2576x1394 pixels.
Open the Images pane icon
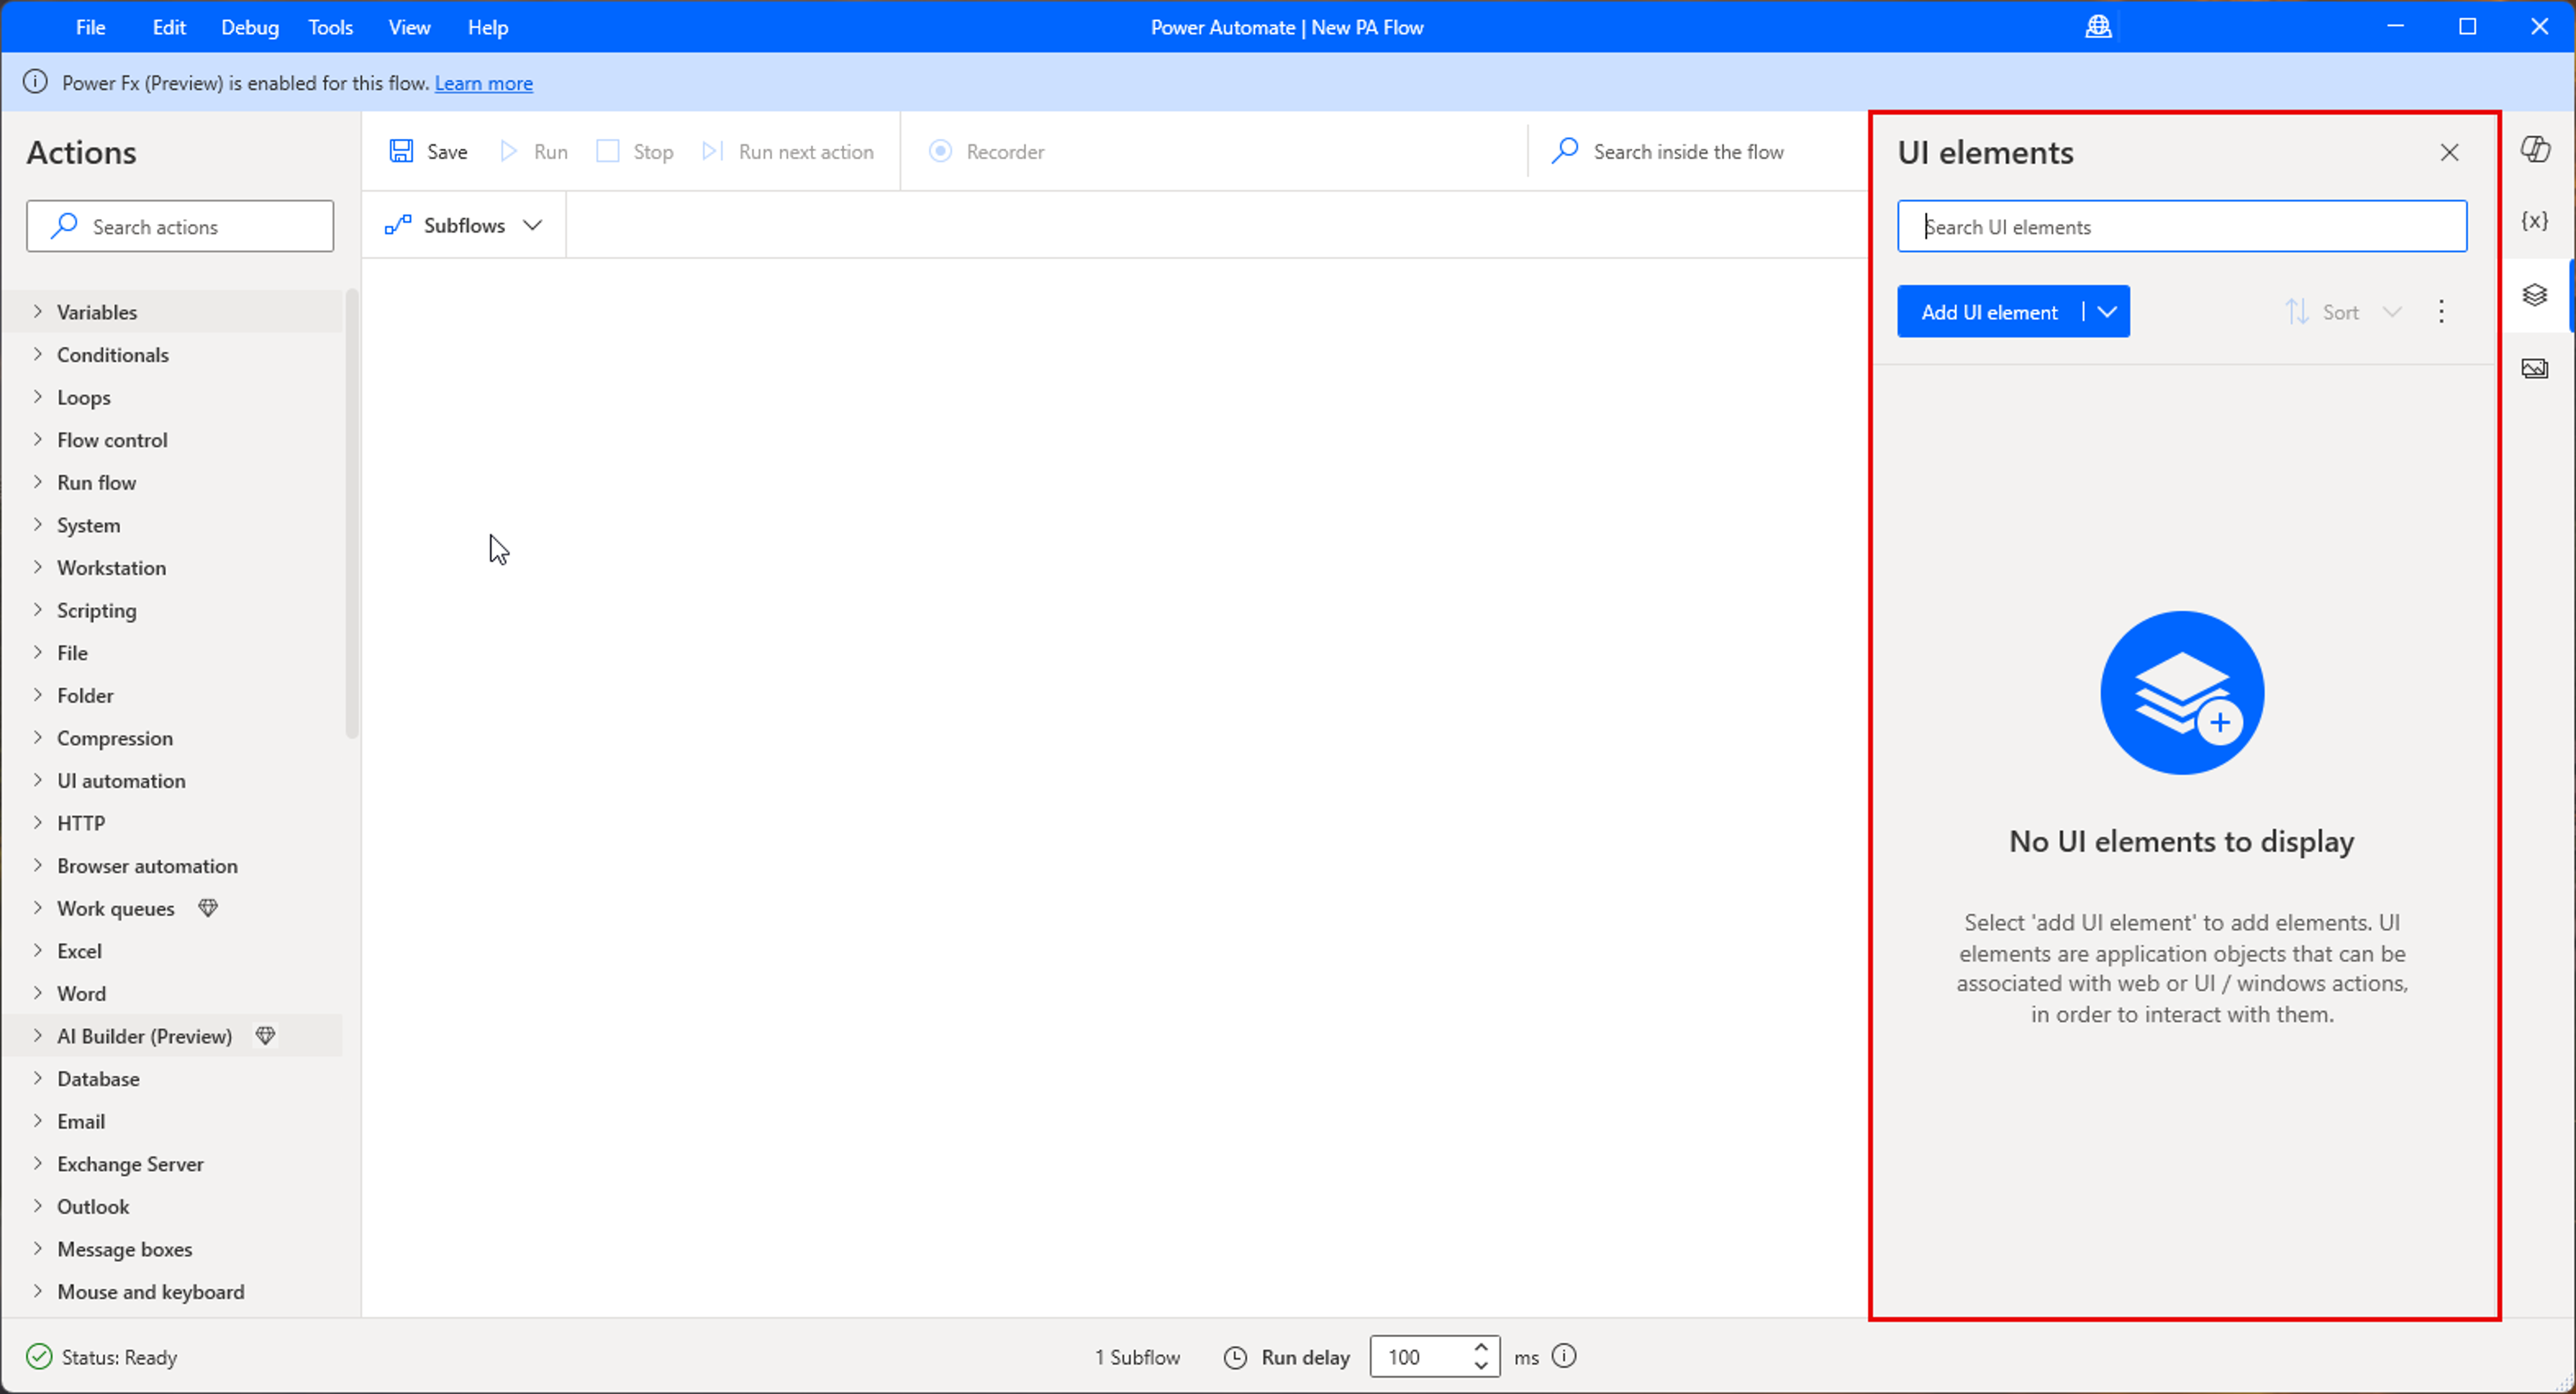point(2535,369)
